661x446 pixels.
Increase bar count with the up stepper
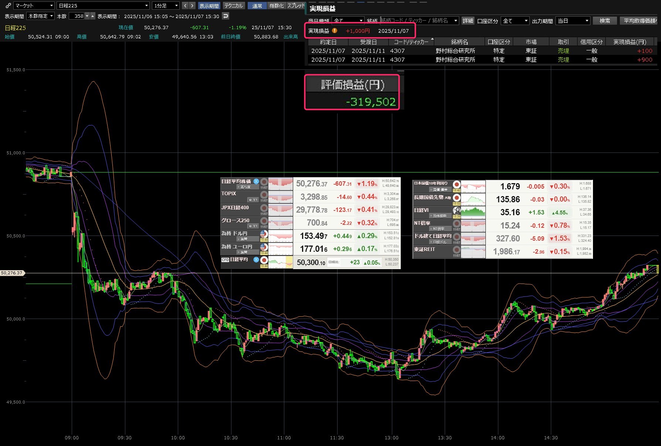(93, 16)
